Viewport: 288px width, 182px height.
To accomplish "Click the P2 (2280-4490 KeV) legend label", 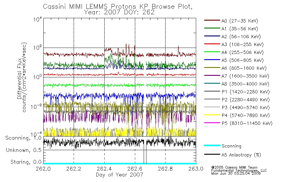I will click(x=246, y=100).
